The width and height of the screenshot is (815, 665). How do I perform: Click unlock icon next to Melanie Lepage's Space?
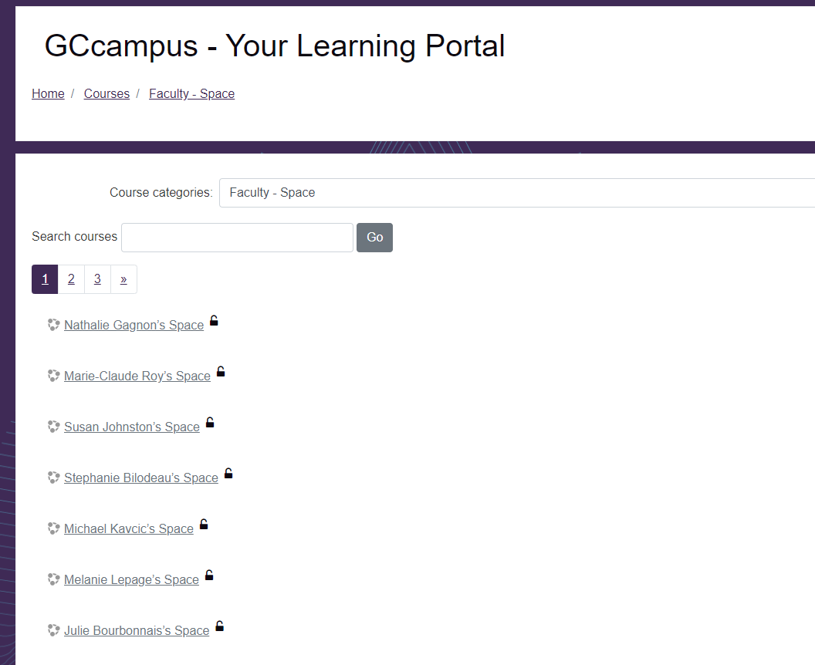[x=209, y=575]
